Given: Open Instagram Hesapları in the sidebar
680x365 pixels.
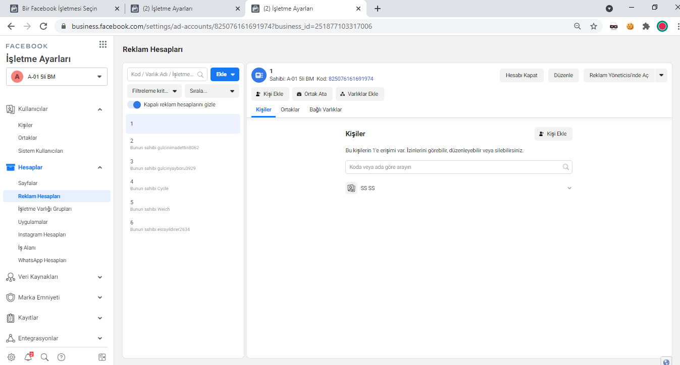Looking at the screenshot, I should (x=42, y=234).
